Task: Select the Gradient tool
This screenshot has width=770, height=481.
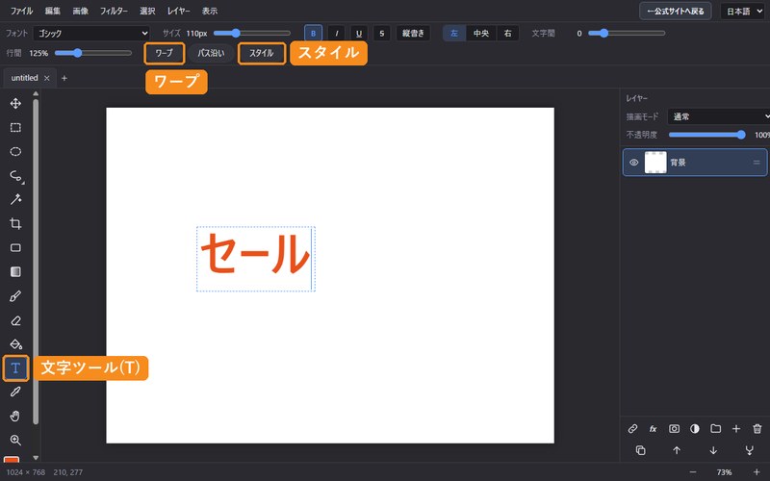Action: [15, 272]
